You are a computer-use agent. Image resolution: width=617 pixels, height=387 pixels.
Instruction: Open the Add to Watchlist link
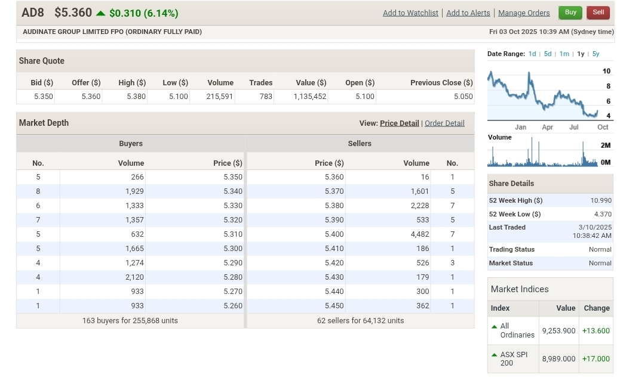point(410,13)
